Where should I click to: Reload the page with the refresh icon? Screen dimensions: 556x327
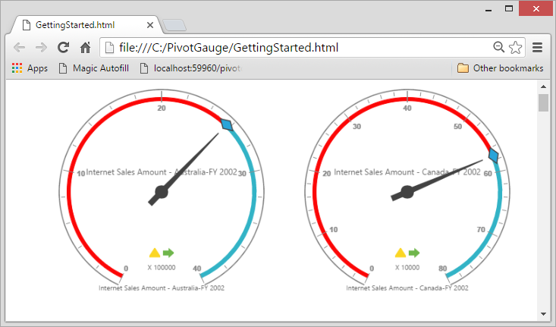coord(64,47)
